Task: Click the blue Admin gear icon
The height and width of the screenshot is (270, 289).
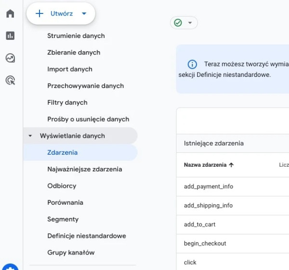Action: (10, 267)
